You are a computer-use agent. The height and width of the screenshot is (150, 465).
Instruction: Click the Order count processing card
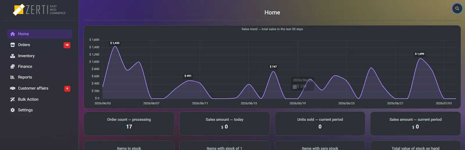[129, 124]
